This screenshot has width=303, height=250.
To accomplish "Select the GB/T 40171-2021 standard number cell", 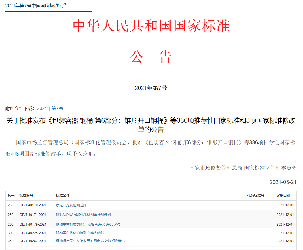I will click(x=33, y=215).
